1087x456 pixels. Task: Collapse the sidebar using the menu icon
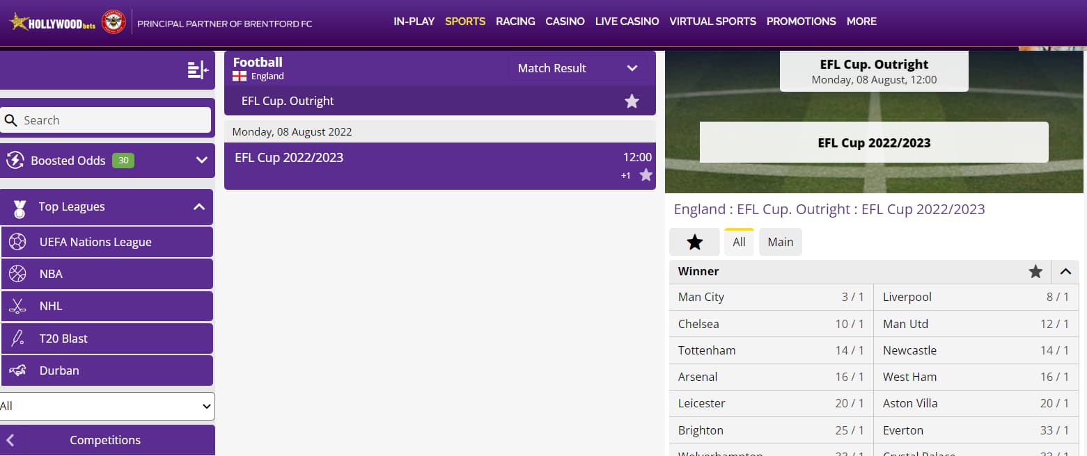198,70
